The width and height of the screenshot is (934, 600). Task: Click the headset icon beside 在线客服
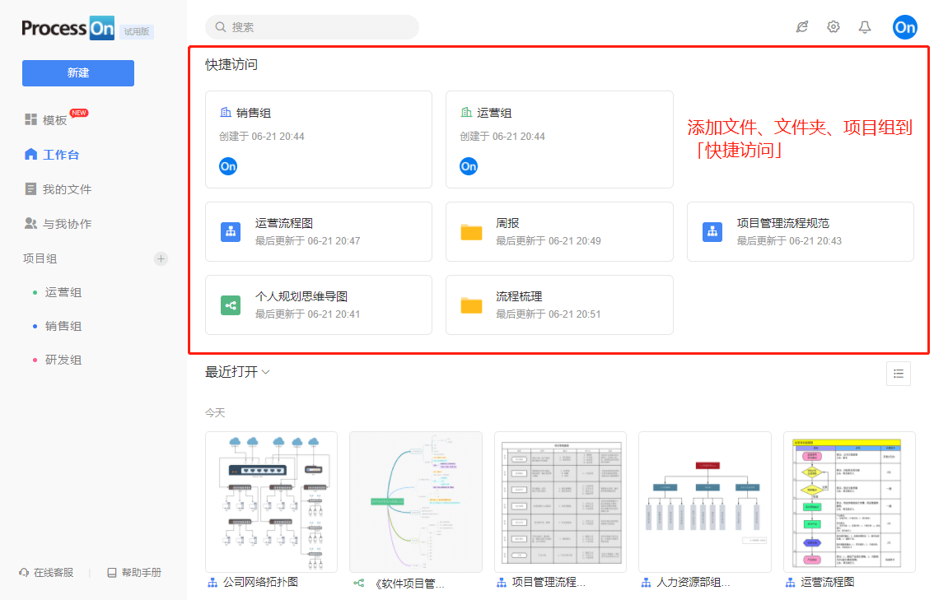click(24, 573)
